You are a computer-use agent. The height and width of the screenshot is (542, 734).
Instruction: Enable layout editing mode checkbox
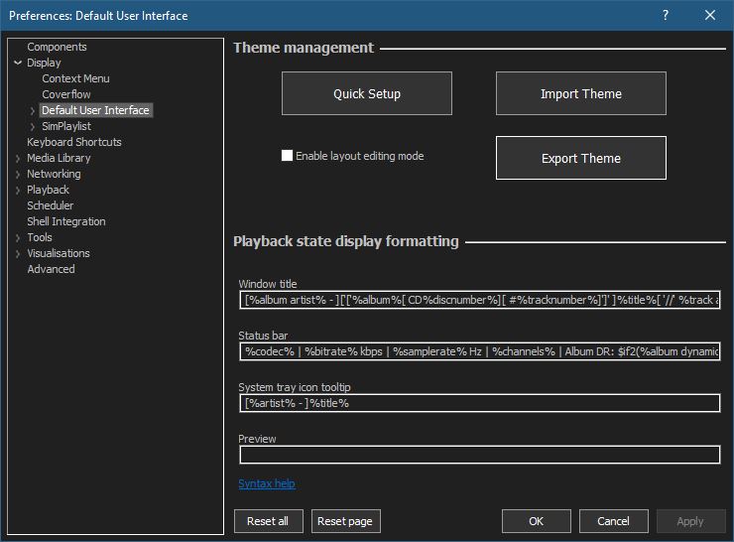pos(288,156)
